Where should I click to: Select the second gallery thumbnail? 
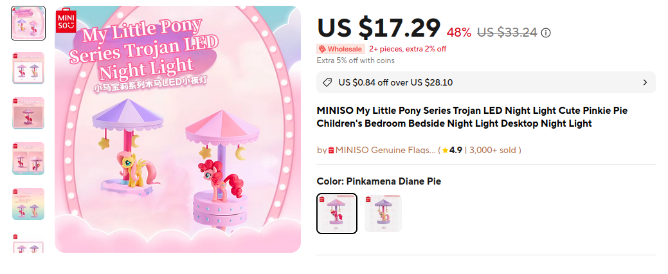click(28, 68)
